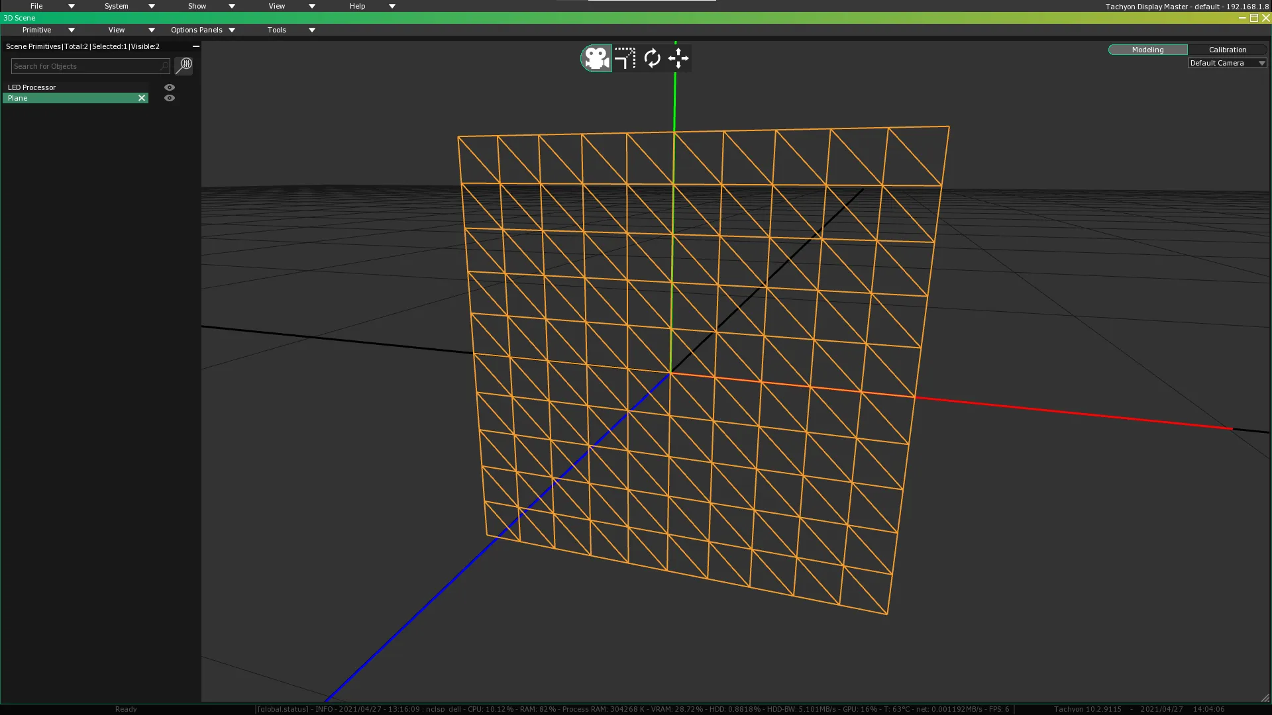1272x715 pixels.
Task: Click the filter search magnifier icon
Action: [x=184, y=66]
